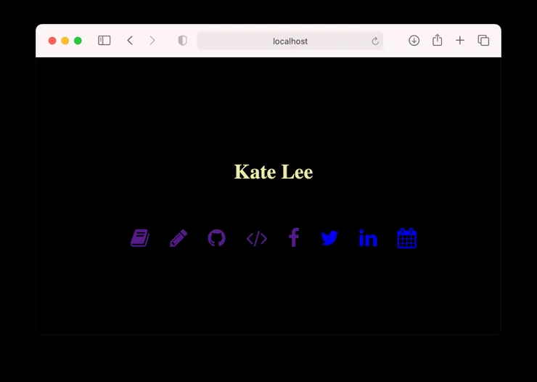Click the code brackets icon
This screenshot has width=537, height=382.
tap(257, 238)
